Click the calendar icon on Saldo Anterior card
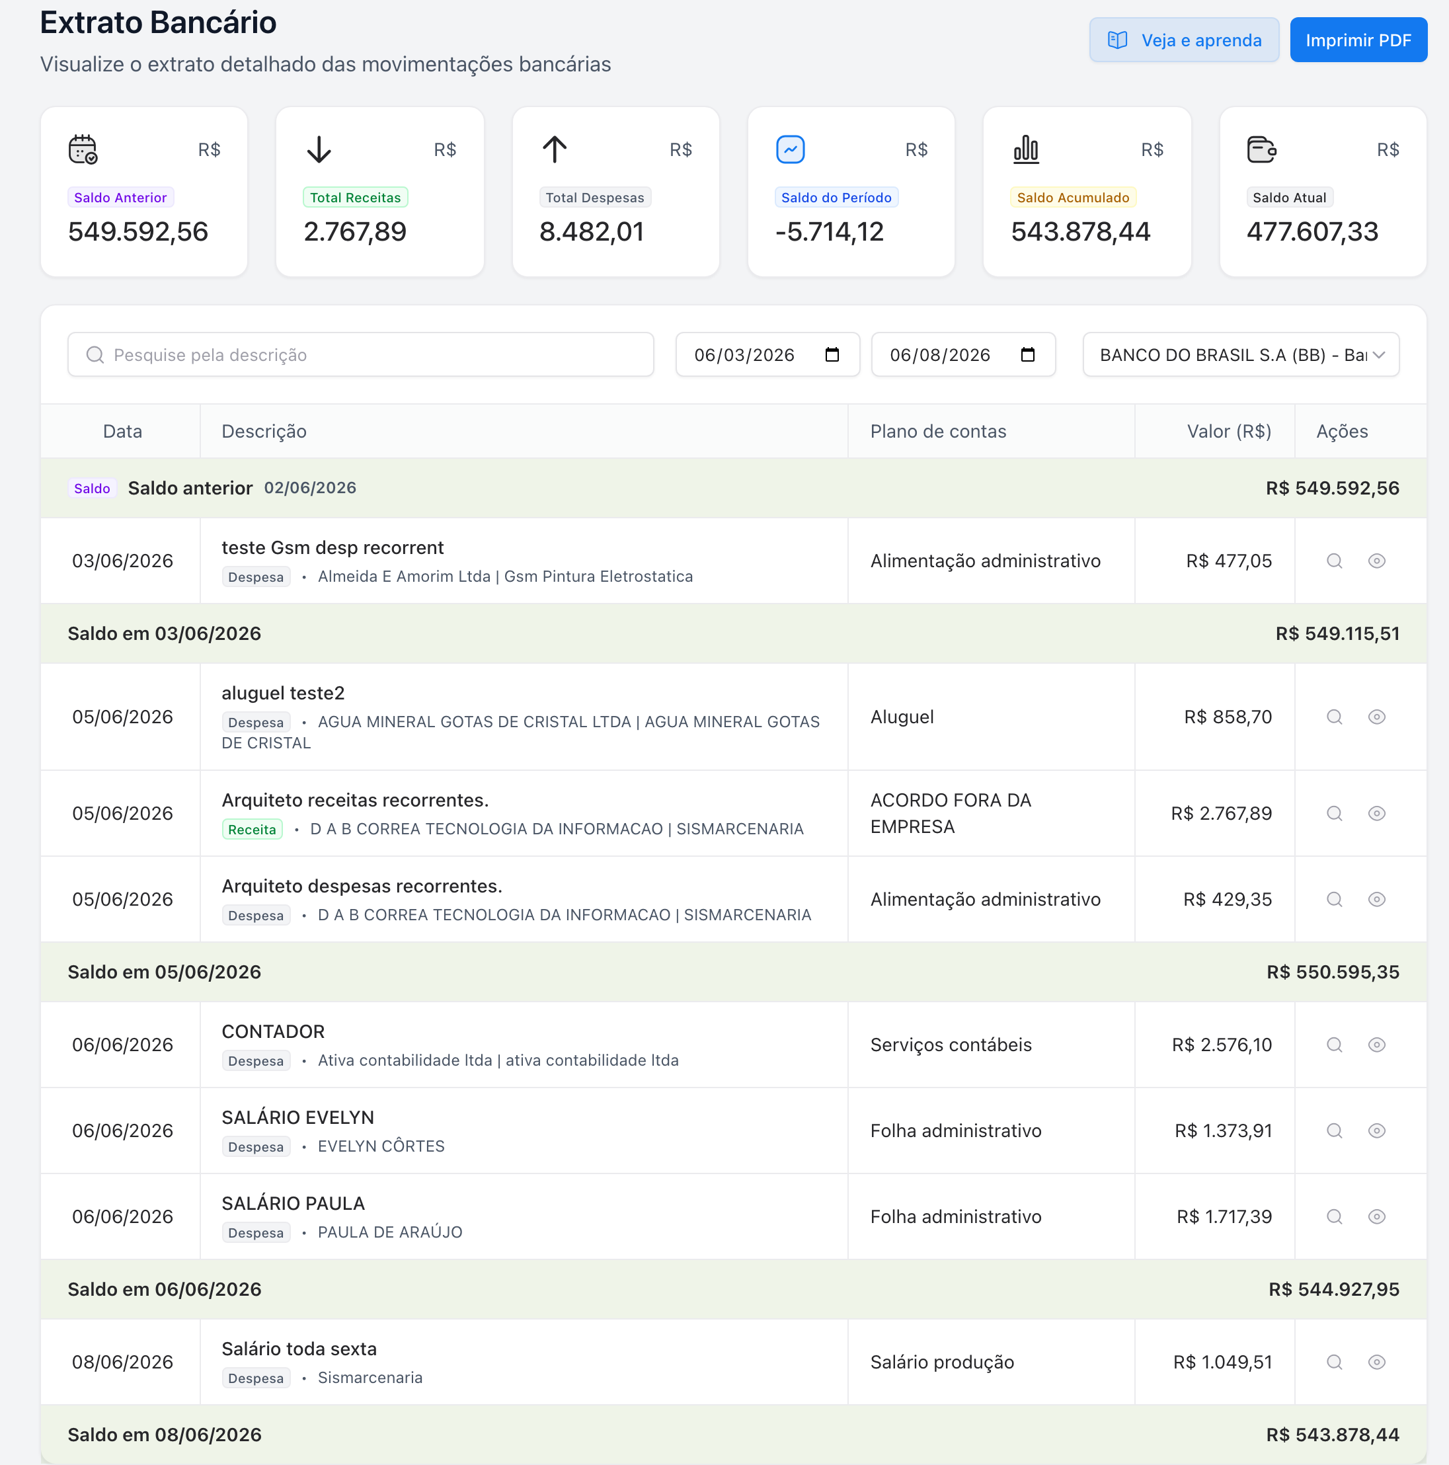This screenshot has height=1465, width=1449. point(83,149)
